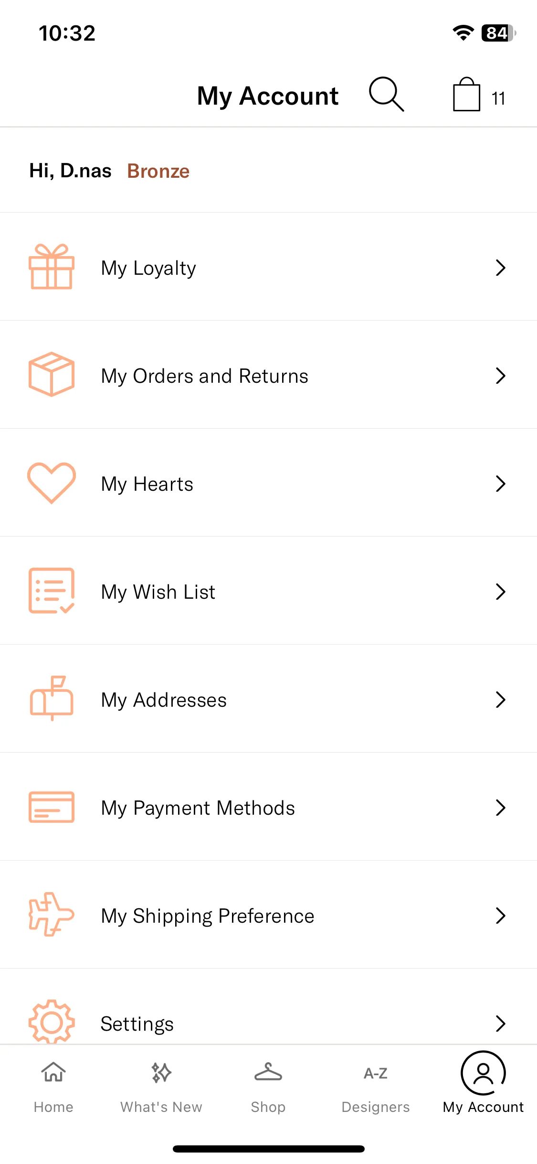Tap the mailbox icon for My Addresses
Image resolution: width=537 pixels, height=1164 pixels.
[x=52, y=699]
